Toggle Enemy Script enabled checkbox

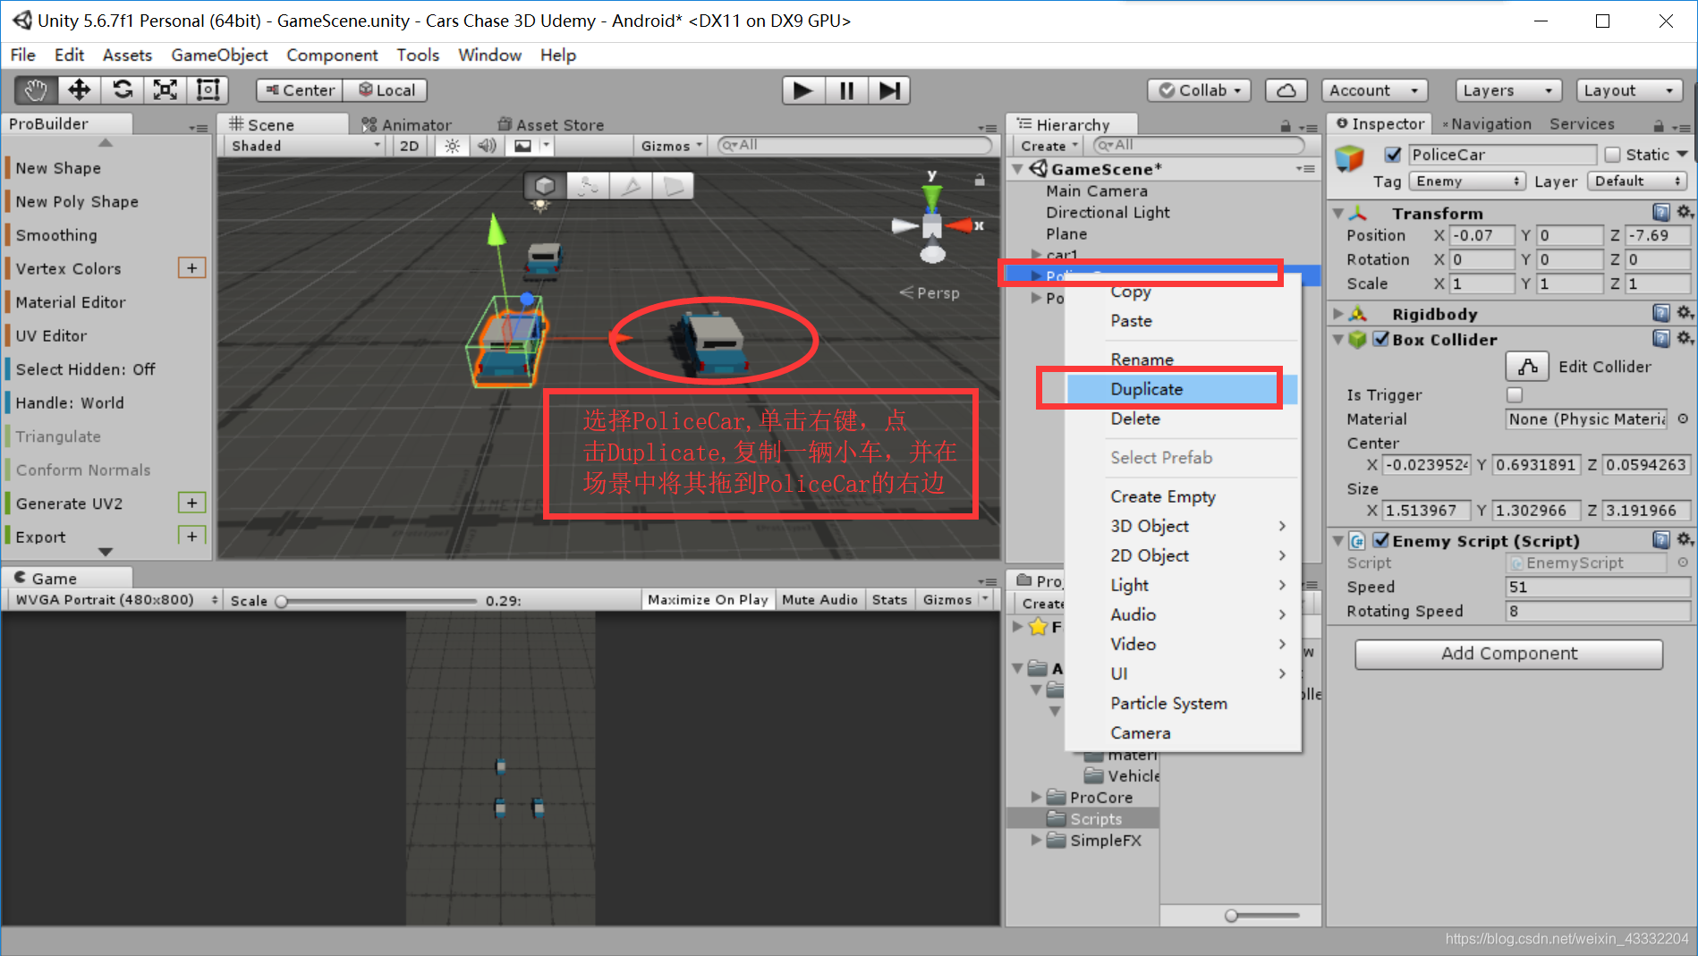click(x=1381, y=540)
